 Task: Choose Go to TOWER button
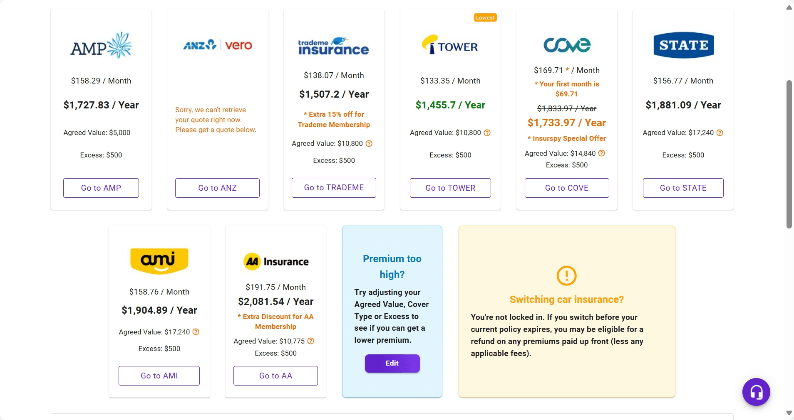click(450, 188)
